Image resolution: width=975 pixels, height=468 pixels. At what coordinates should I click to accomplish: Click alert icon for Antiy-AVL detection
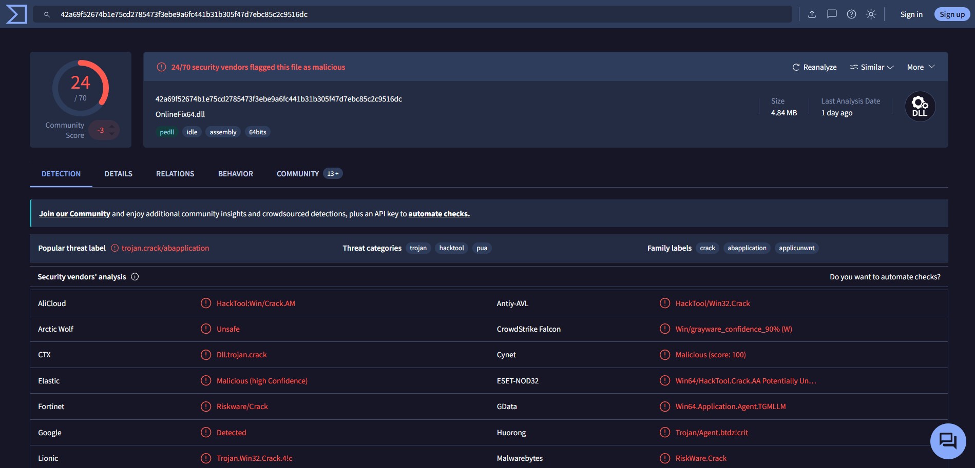tap(665, 303)
